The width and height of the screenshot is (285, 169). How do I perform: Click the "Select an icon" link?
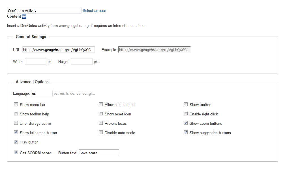[x=94, y=10]
